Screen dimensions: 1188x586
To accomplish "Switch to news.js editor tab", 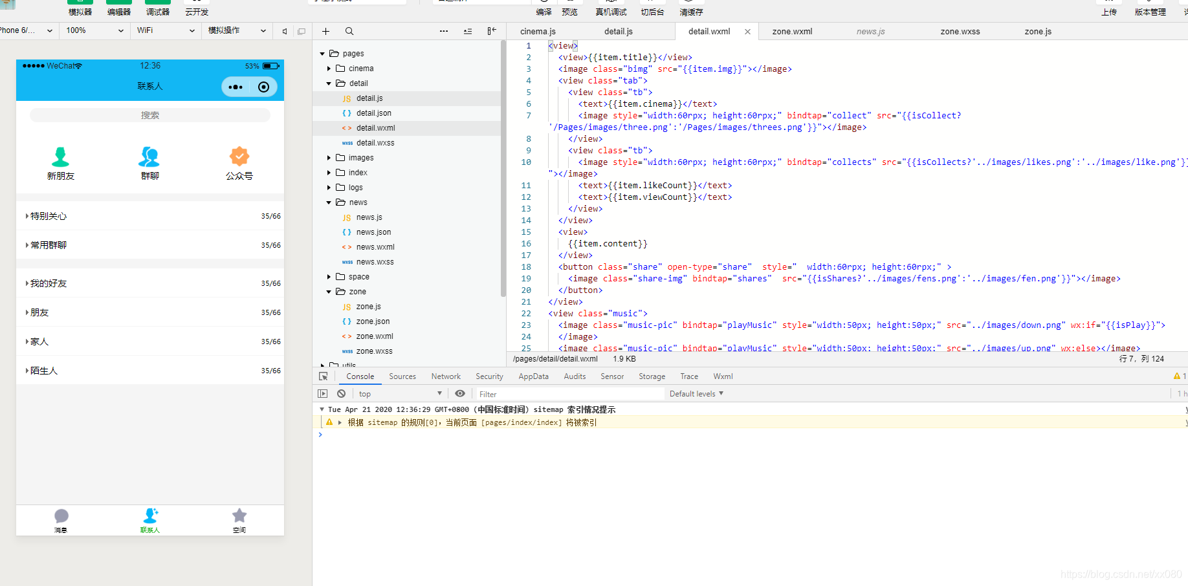I will pos(870,31).
